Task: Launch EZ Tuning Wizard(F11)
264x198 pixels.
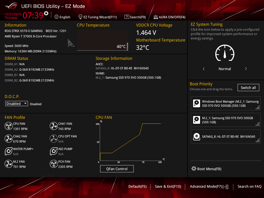Action: point(100,17)
